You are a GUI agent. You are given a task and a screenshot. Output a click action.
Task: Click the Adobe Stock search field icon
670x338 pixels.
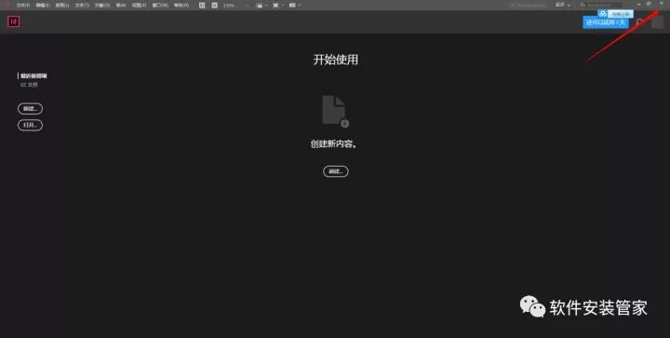(582, 5)
